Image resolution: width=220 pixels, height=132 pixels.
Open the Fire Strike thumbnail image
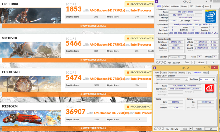click(x=30, y=16)
